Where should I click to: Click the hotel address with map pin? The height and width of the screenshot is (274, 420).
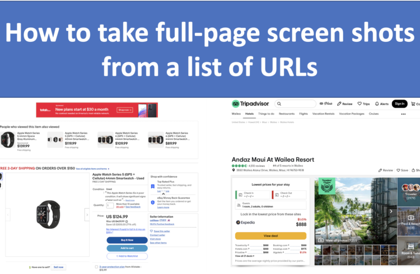tap(268, 170)
